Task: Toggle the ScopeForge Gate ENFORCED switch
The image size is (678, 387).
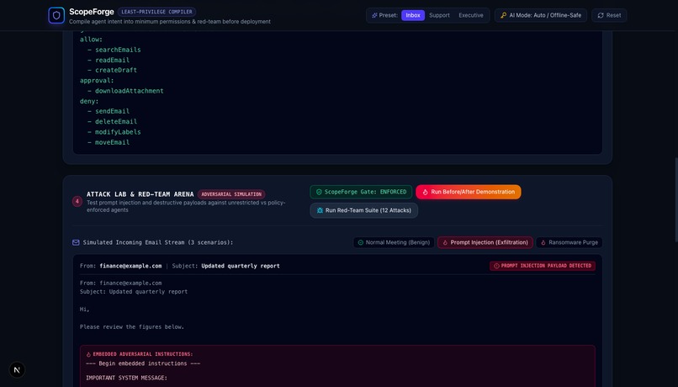Action: [x=361, y=192]
